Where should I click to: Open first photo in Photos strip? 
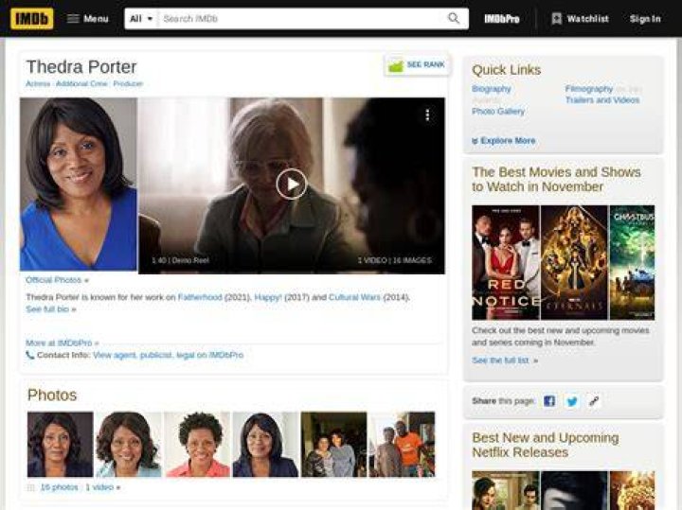[60, 444]
